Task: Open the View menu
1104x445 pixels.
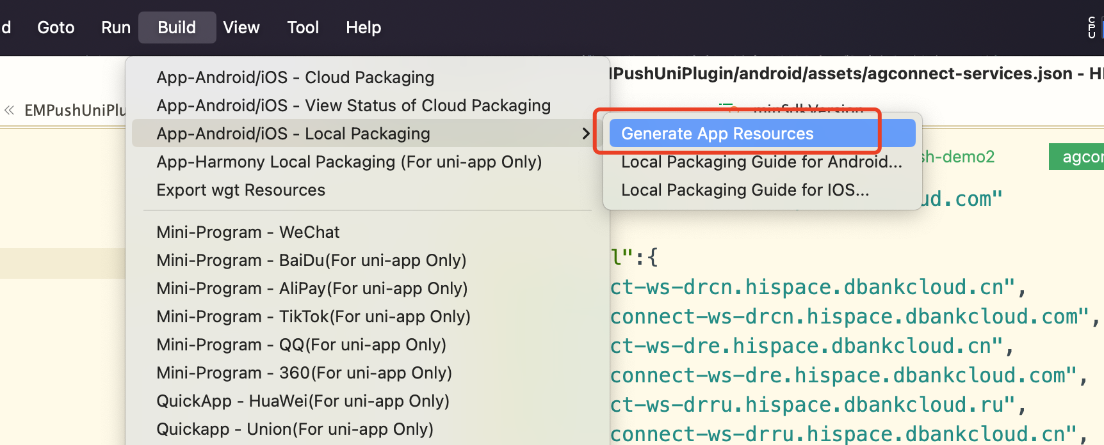Action: (x=241, y=27)
